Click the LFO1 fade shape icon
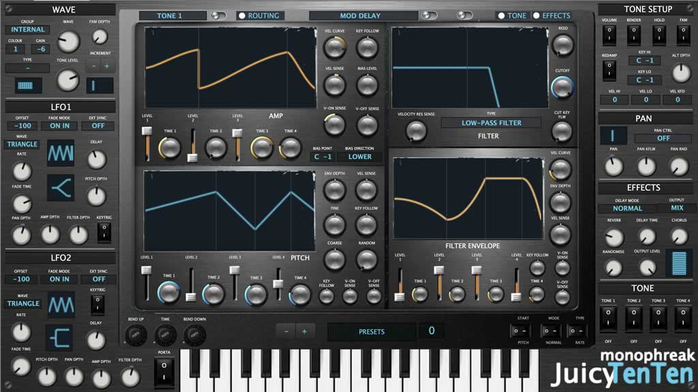The image size is (698, 392). tap(60, 188)
